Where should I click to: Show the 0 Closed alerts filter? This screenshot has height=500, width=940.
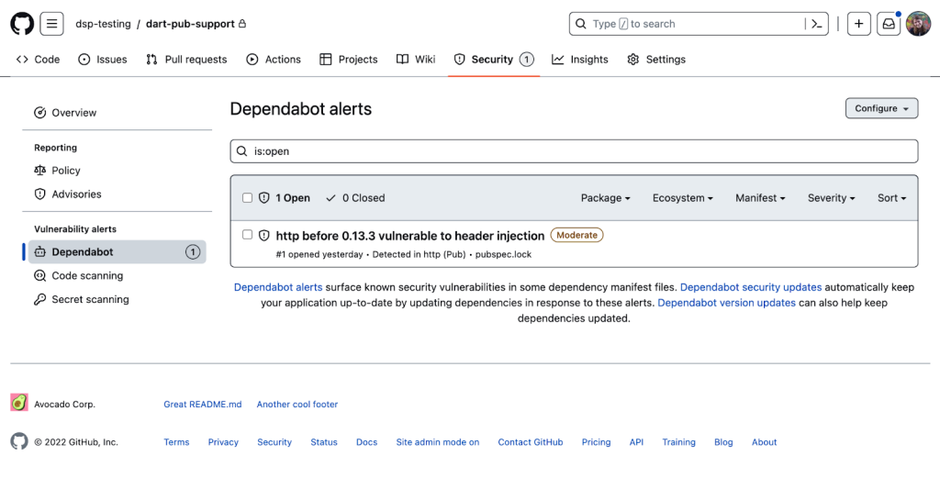click(x=355, y=197)
